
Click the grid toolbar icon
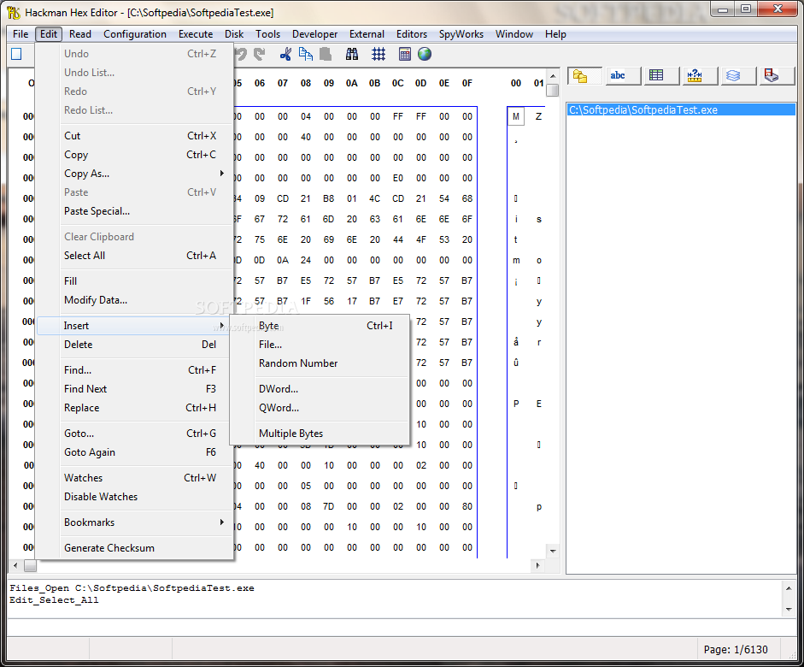point(379,54)
